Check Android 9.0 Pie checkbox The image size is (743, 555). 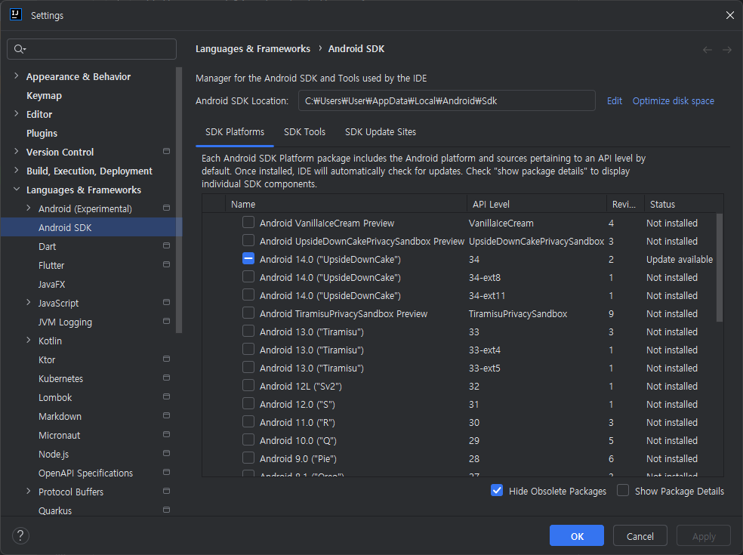point(248,458)
